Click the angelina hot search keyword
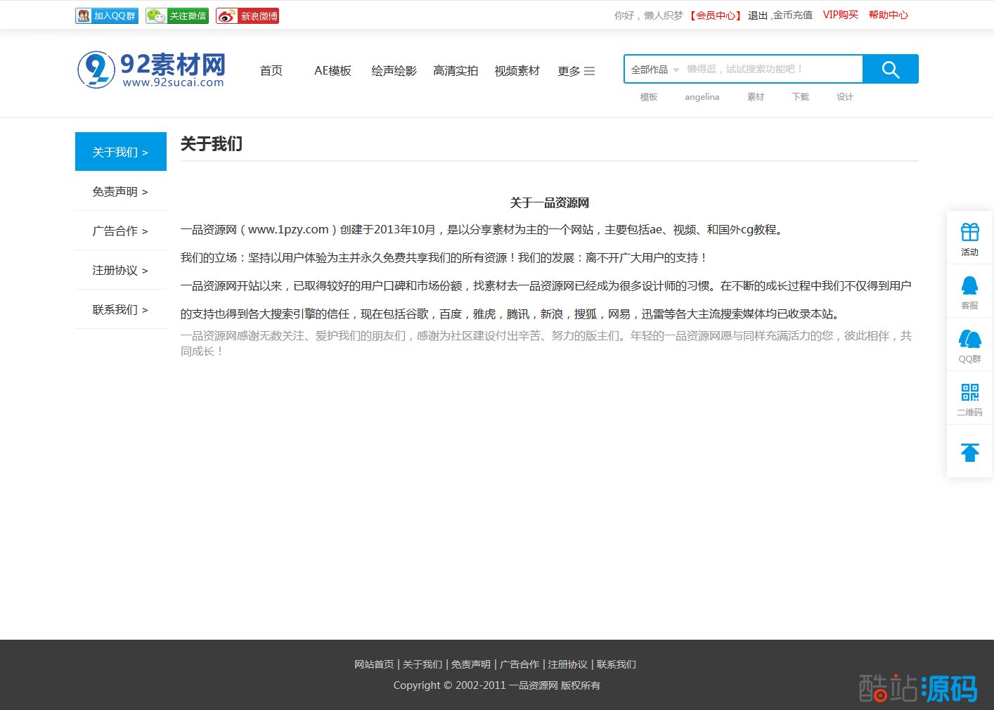Image resolution: width=994 pixels, height=710 pixels. 702,97
